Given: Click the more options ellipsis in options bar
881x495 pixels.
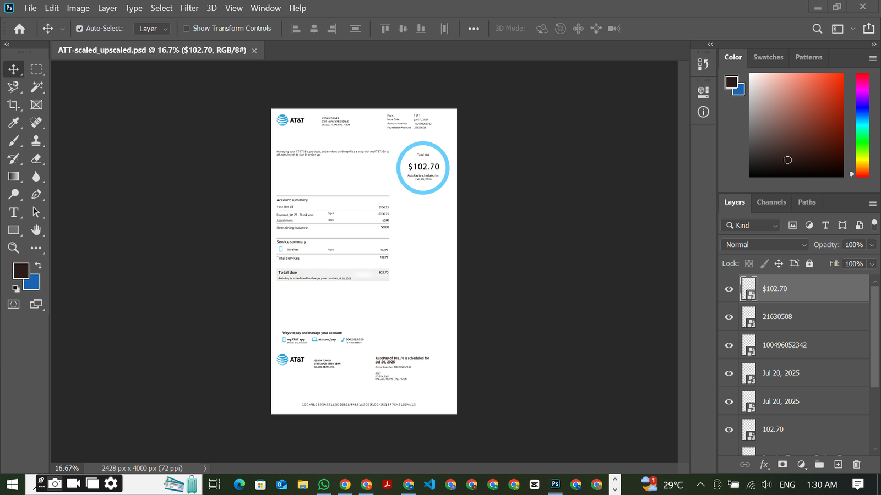Looking at the screenshot, I should click(x=474, y=29).
